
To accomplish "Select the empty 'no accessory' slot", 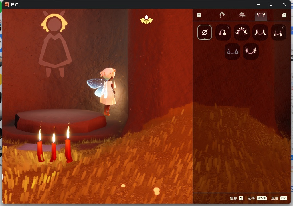I will (204, 32).
